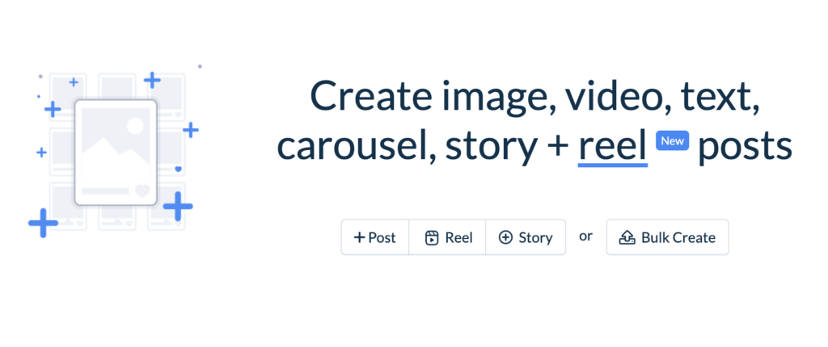Image resolution: width=828 pixels, height=347 pixels.
Task: Click the "Create image, video, text," headline
Action: coord(534,96)
